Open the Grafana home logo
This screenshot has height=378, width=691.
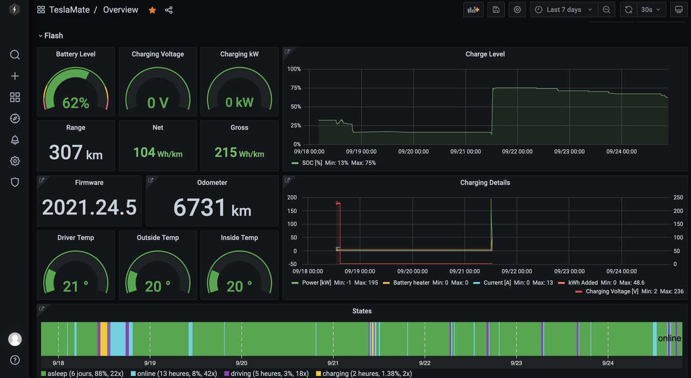(15, 10)
